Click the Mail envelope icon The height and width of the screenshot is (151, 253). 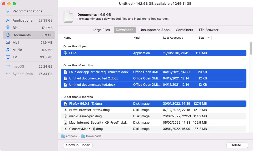8,42
